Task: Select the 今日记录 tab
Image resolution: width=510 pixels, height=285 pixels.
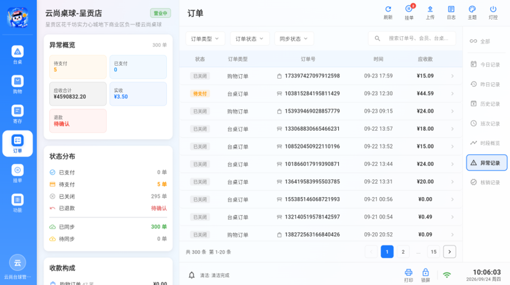Action: [x=486, y=64]
